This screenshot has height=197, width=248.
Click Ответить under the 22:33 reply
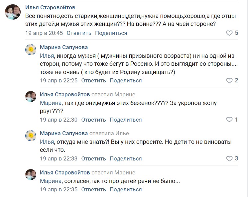[93, 158]
